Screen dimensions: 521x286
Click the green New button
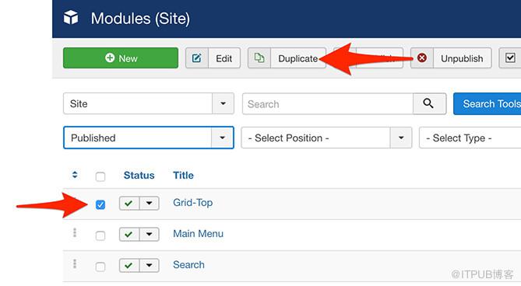point(121,58)
